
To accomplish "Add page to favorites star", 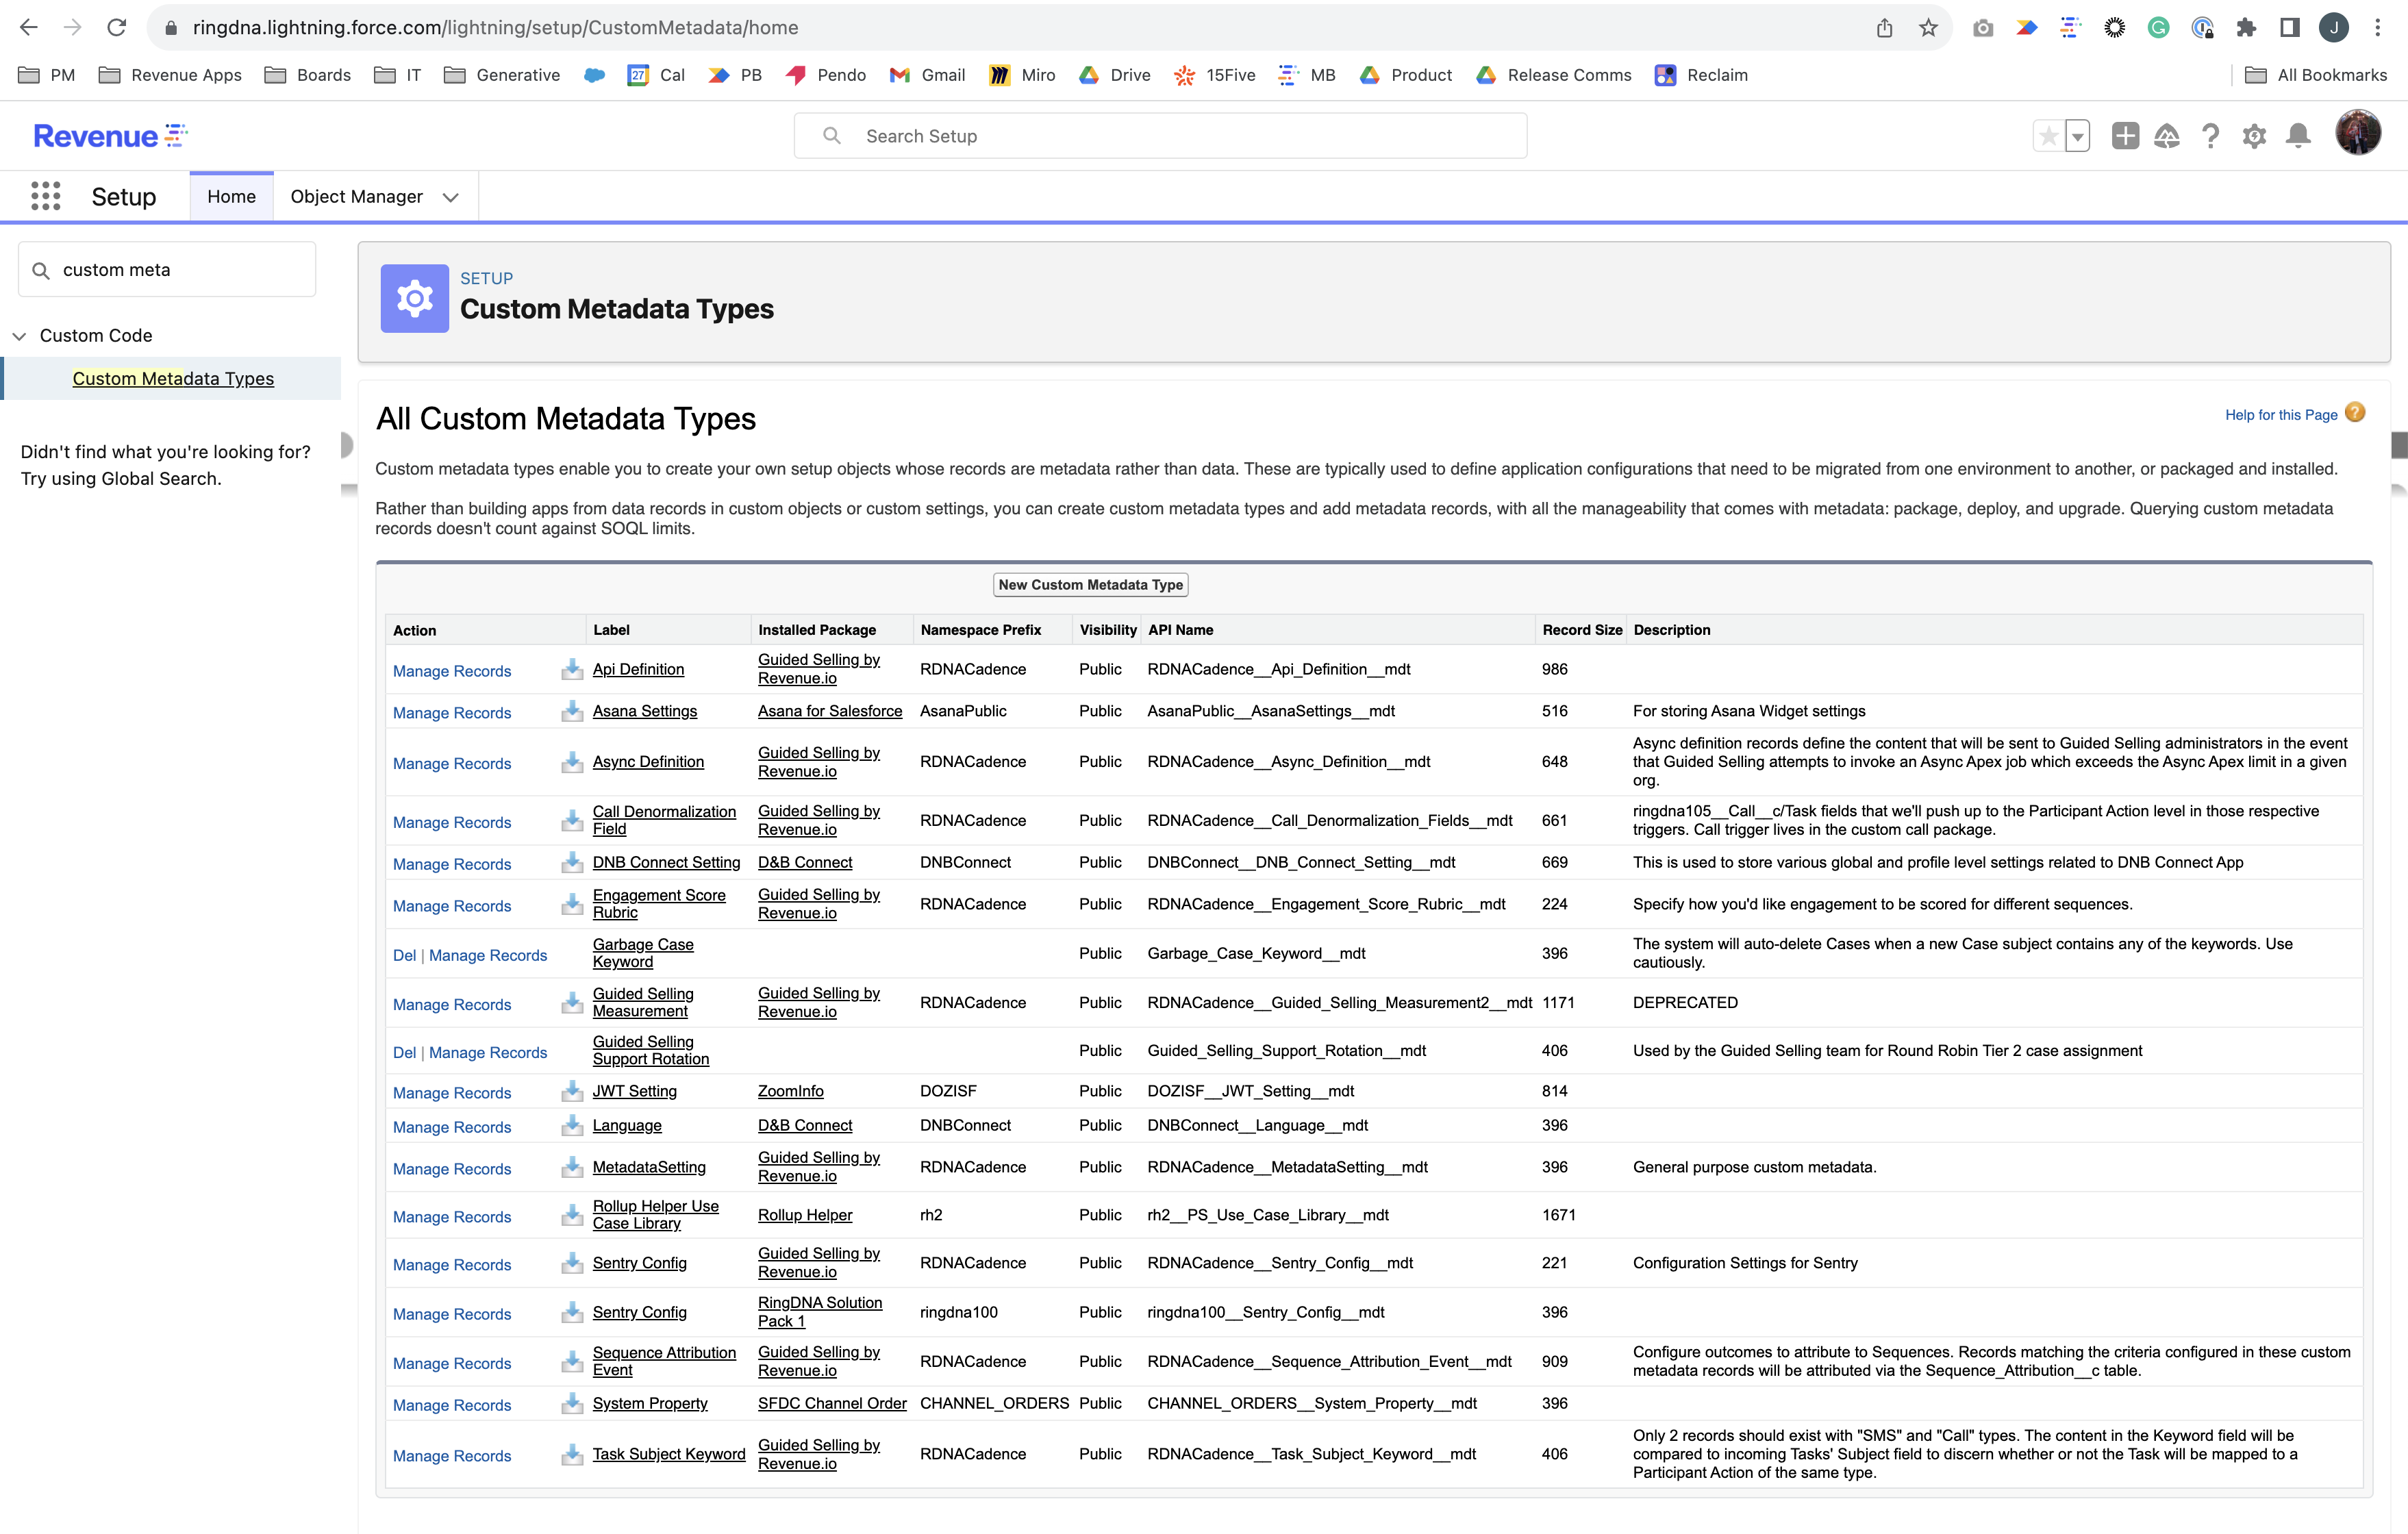I will 2048,136.
